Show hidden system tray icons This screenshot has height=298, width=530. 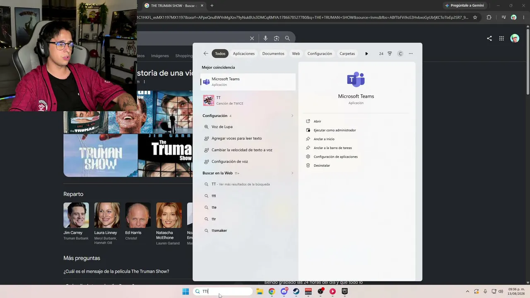(468, 291)
